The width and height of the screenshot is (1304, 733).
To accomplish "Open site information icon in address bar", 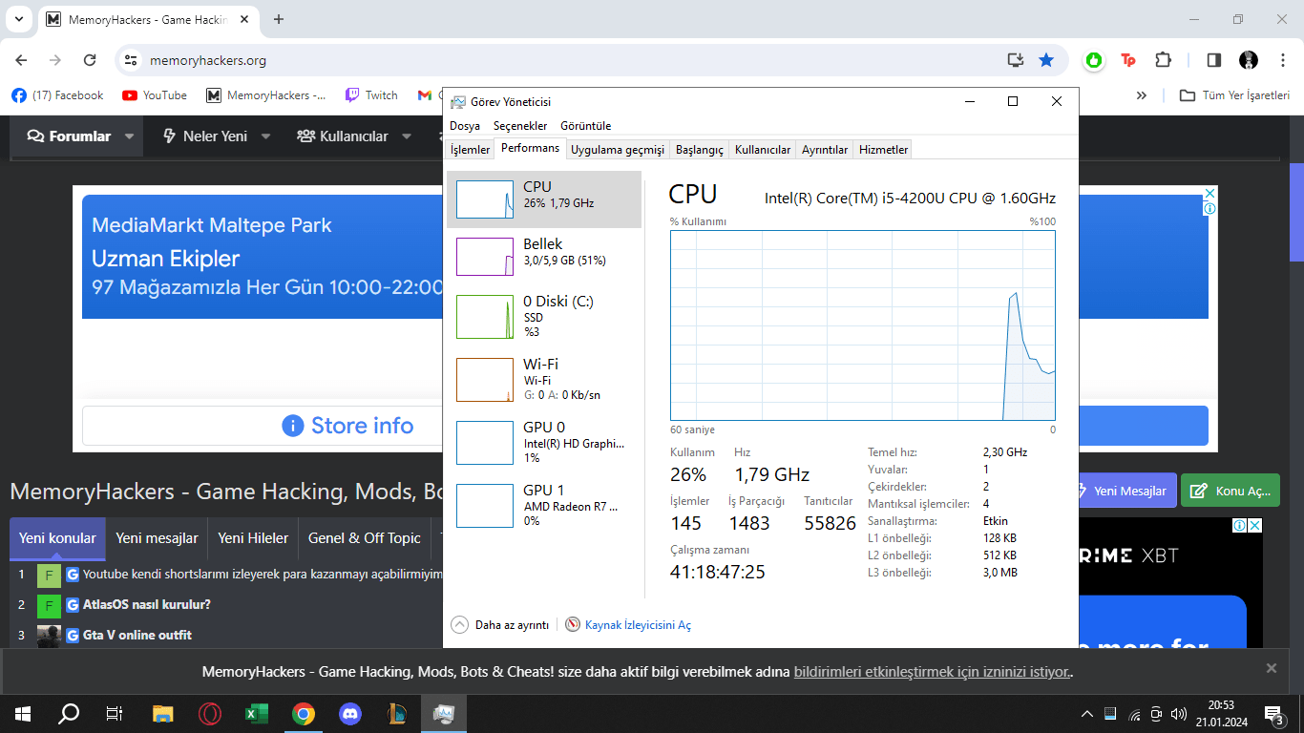I will [131, 60].
